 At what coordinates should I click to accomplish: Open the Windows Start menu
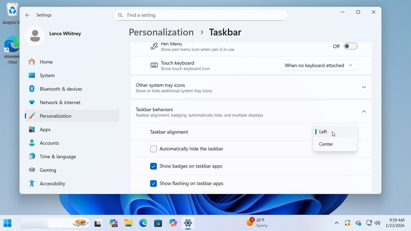point(7,223)
